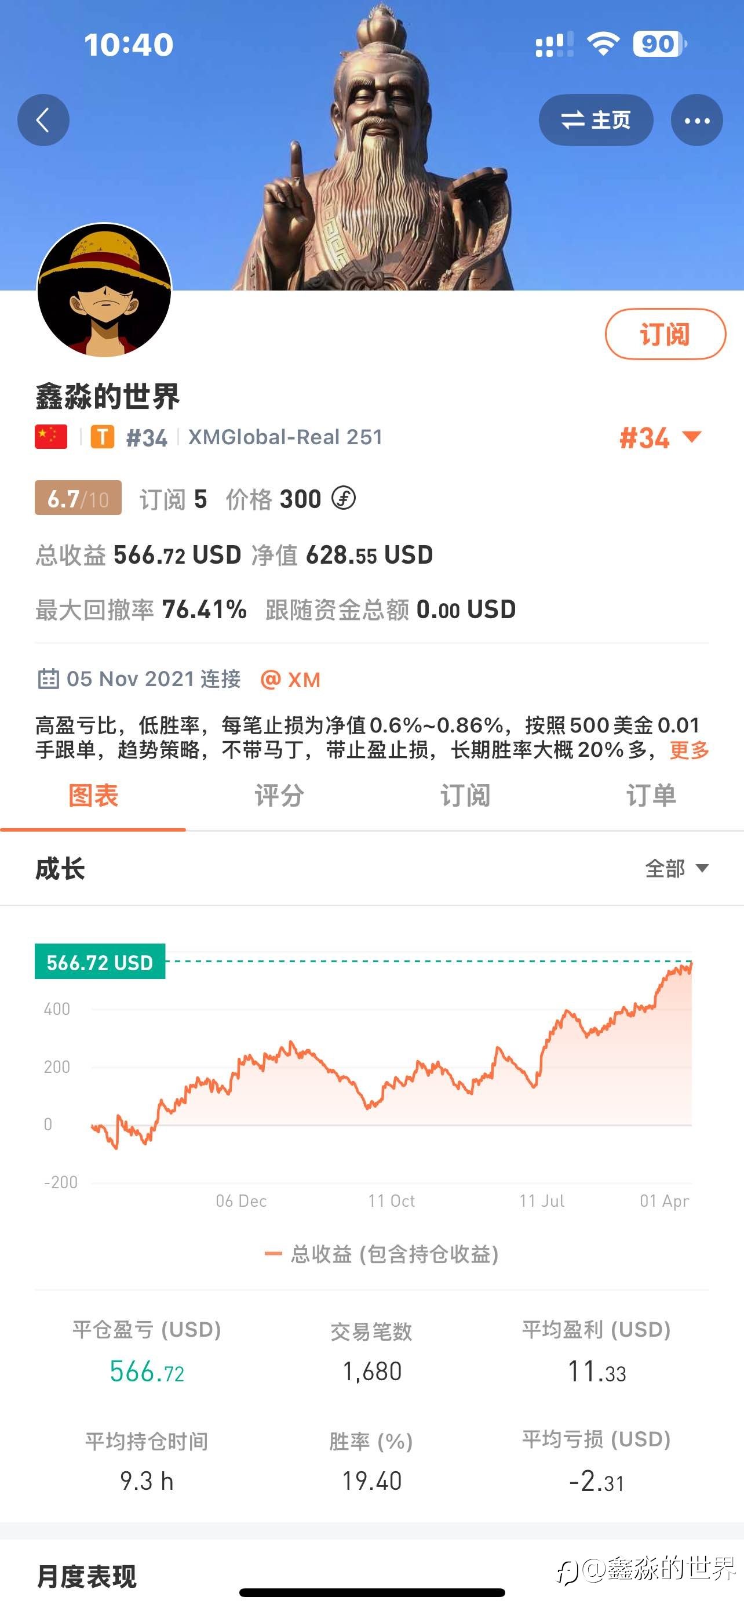Viewport: 744px width, 1611px height.
Task: Expand the orange #34 account dropdown
Action: pos(661,438)
